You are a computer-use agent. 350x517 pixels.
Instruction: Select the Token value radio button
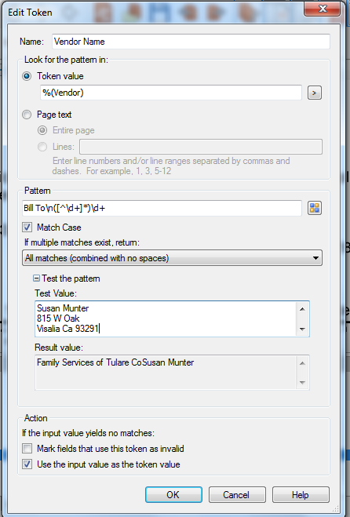tap(27, 76)
